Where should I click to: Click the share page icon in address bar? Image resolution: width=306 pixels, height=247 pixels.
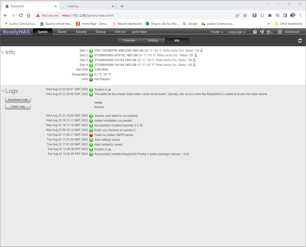[x=237, y=15]
